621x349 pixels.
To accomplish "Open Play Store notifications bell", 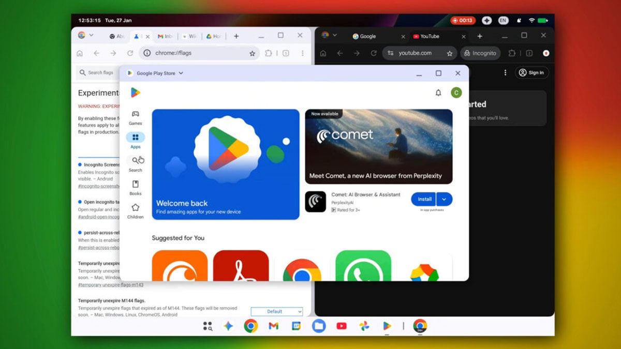I will (x=438, y=93).
